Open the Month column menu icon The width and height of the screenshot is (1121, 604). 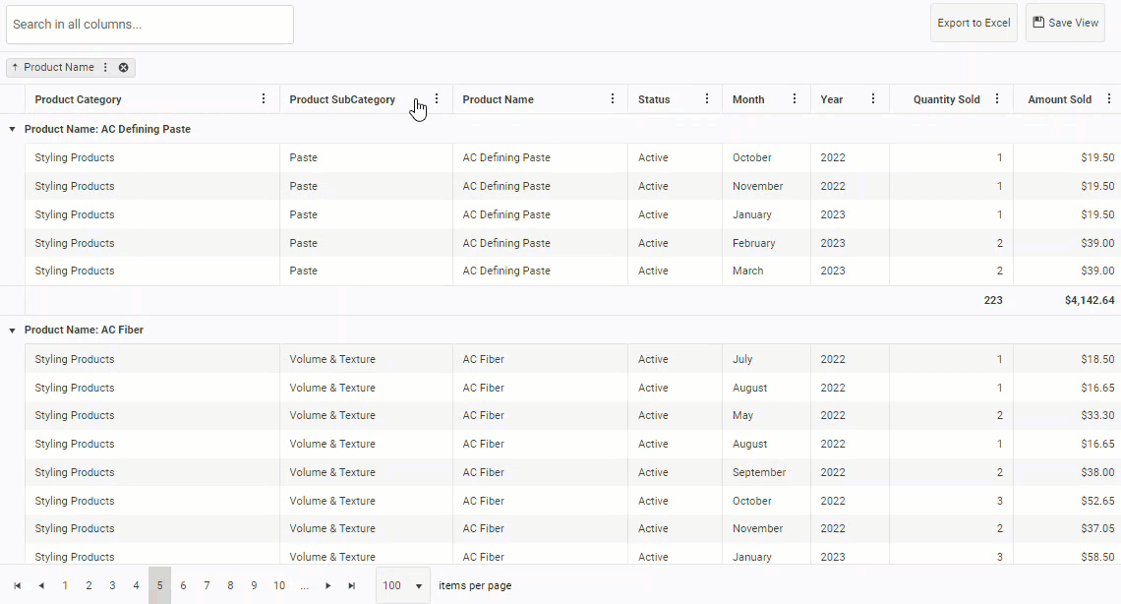(795, 99)
